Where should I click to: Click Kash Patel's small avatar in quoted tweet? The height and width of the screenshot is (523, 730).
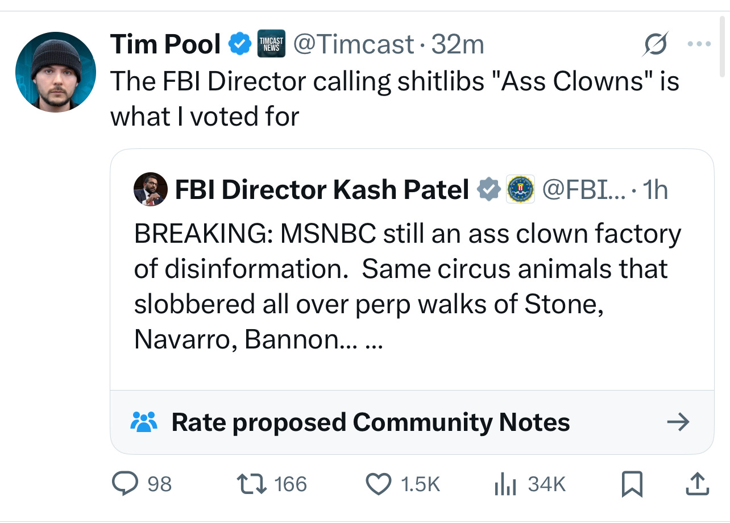150,189
